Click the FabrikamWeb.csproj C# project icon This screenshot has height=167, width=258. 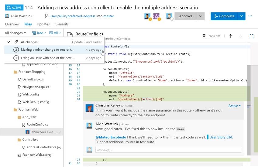coord(19,155)
